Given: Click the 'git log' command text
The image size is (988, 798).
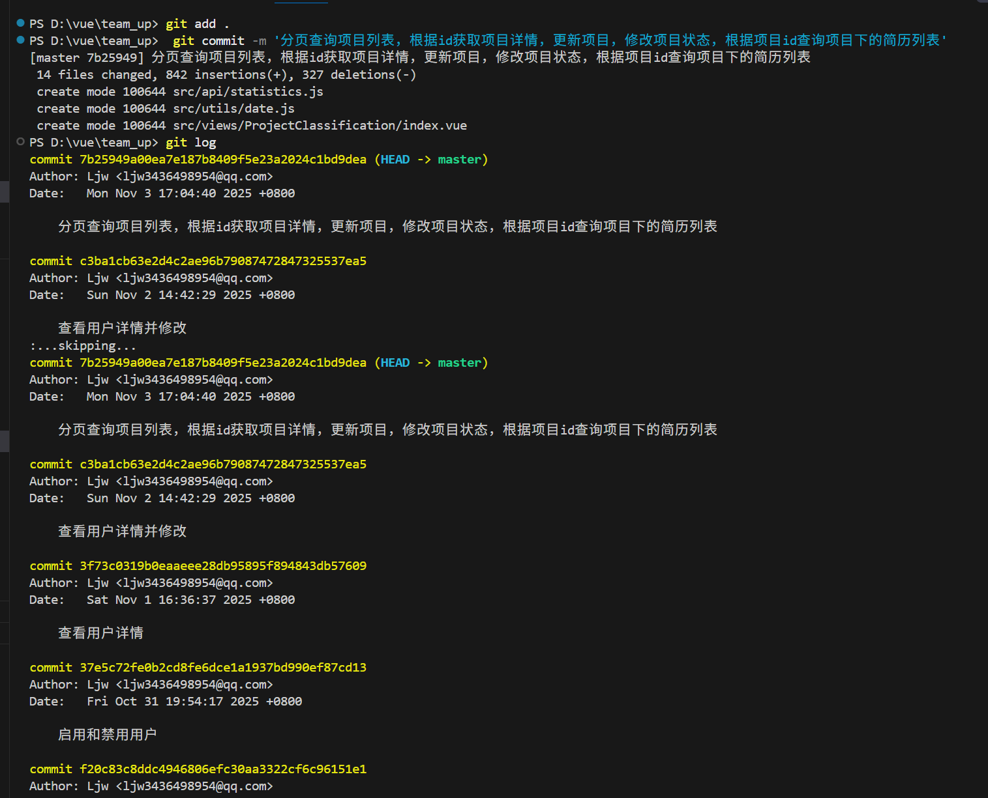Looking at the screenshot, I should pyautogui.click(x=190, y=143).
